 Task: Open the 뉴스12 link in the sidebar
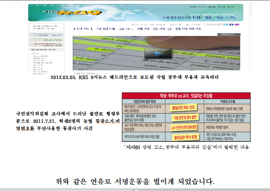pyautogui.click(x=38, y=61)
